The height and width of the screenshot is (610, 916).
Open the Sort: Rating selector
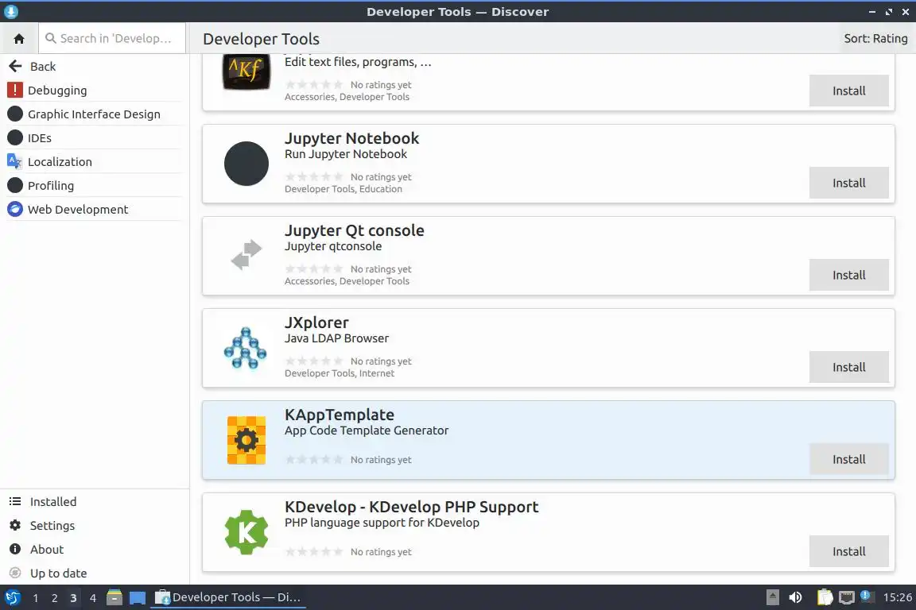(x=875, y=39)
